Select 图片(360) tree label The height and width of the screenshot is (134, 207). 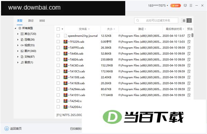30,51
